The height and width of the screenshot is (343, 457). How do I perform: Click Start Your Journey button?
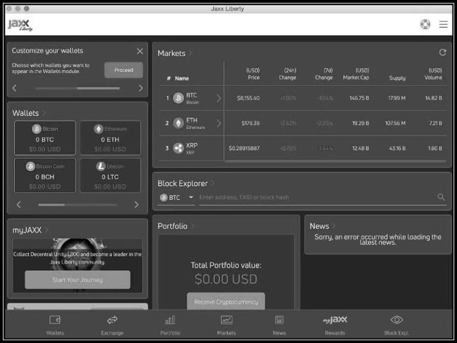[77, 280]
